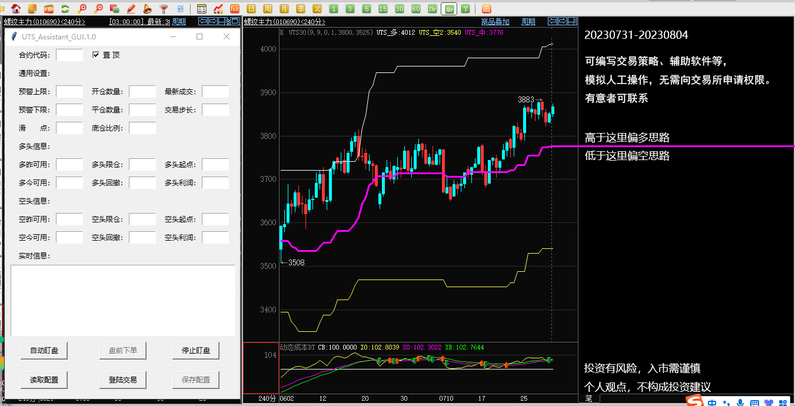Open the IME skin shirt icon

click(769, 403)
